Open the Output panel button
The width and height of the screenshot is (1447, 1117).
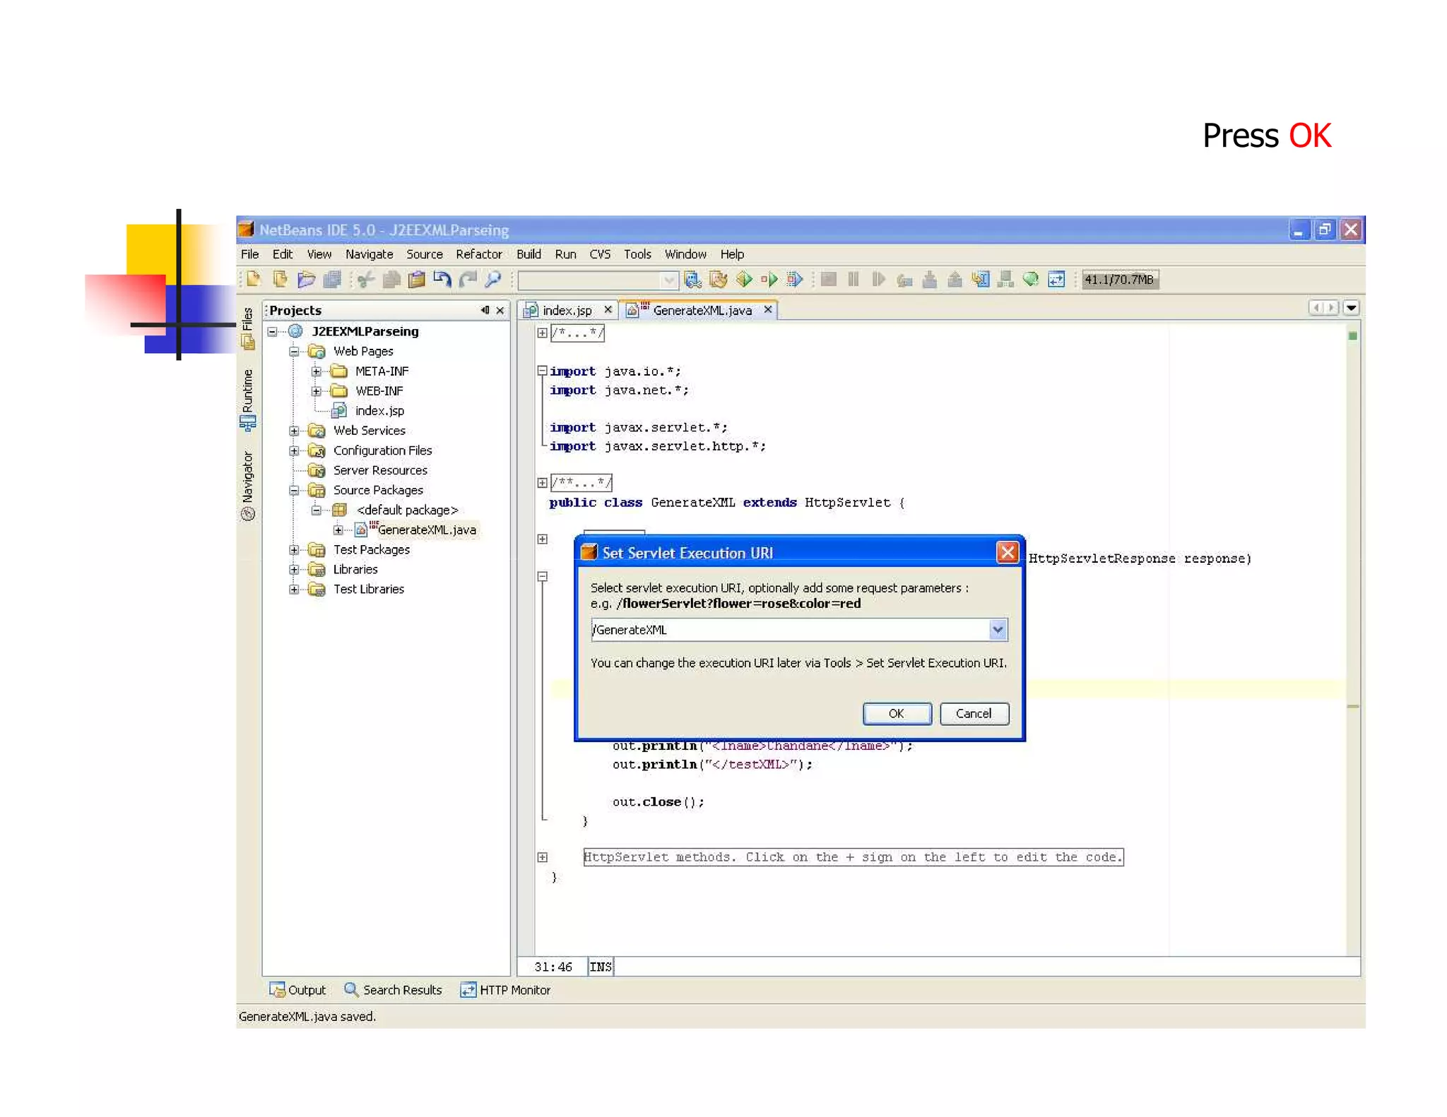click(x=298, y=990)
